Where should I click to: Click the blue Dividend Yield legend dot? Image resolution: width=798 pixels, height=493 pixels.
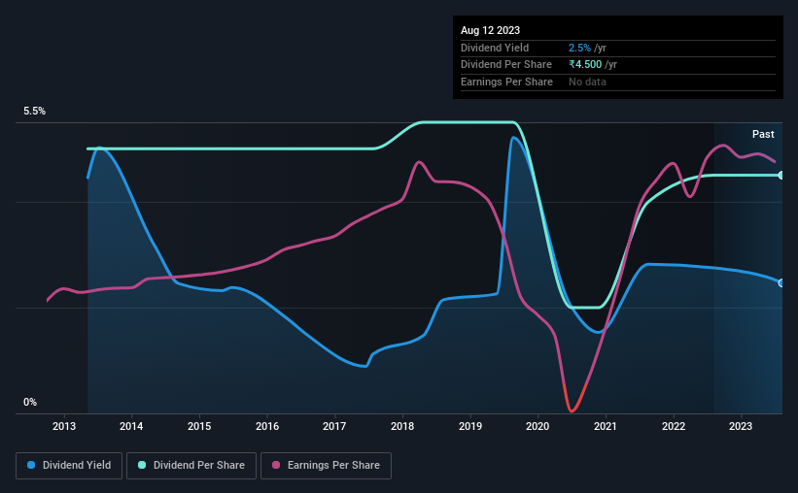pyautogui.click(x=31, y=466)
